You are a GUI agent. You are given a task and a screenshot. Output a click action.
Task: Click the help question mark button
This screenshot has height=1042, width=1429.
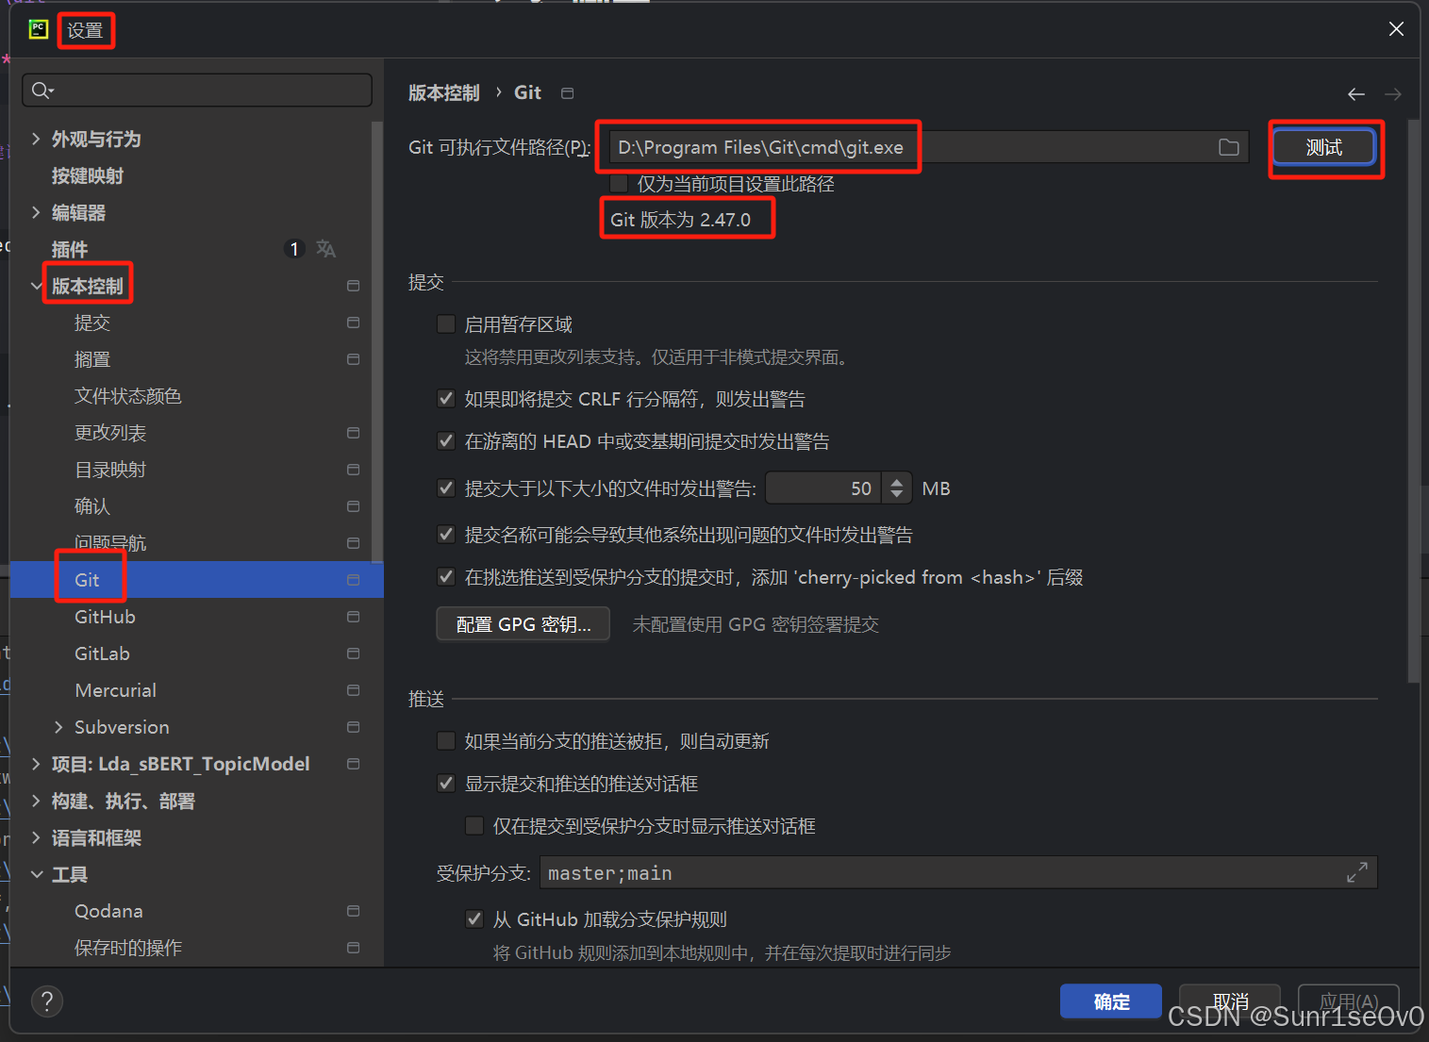(x=47, y=1001)
